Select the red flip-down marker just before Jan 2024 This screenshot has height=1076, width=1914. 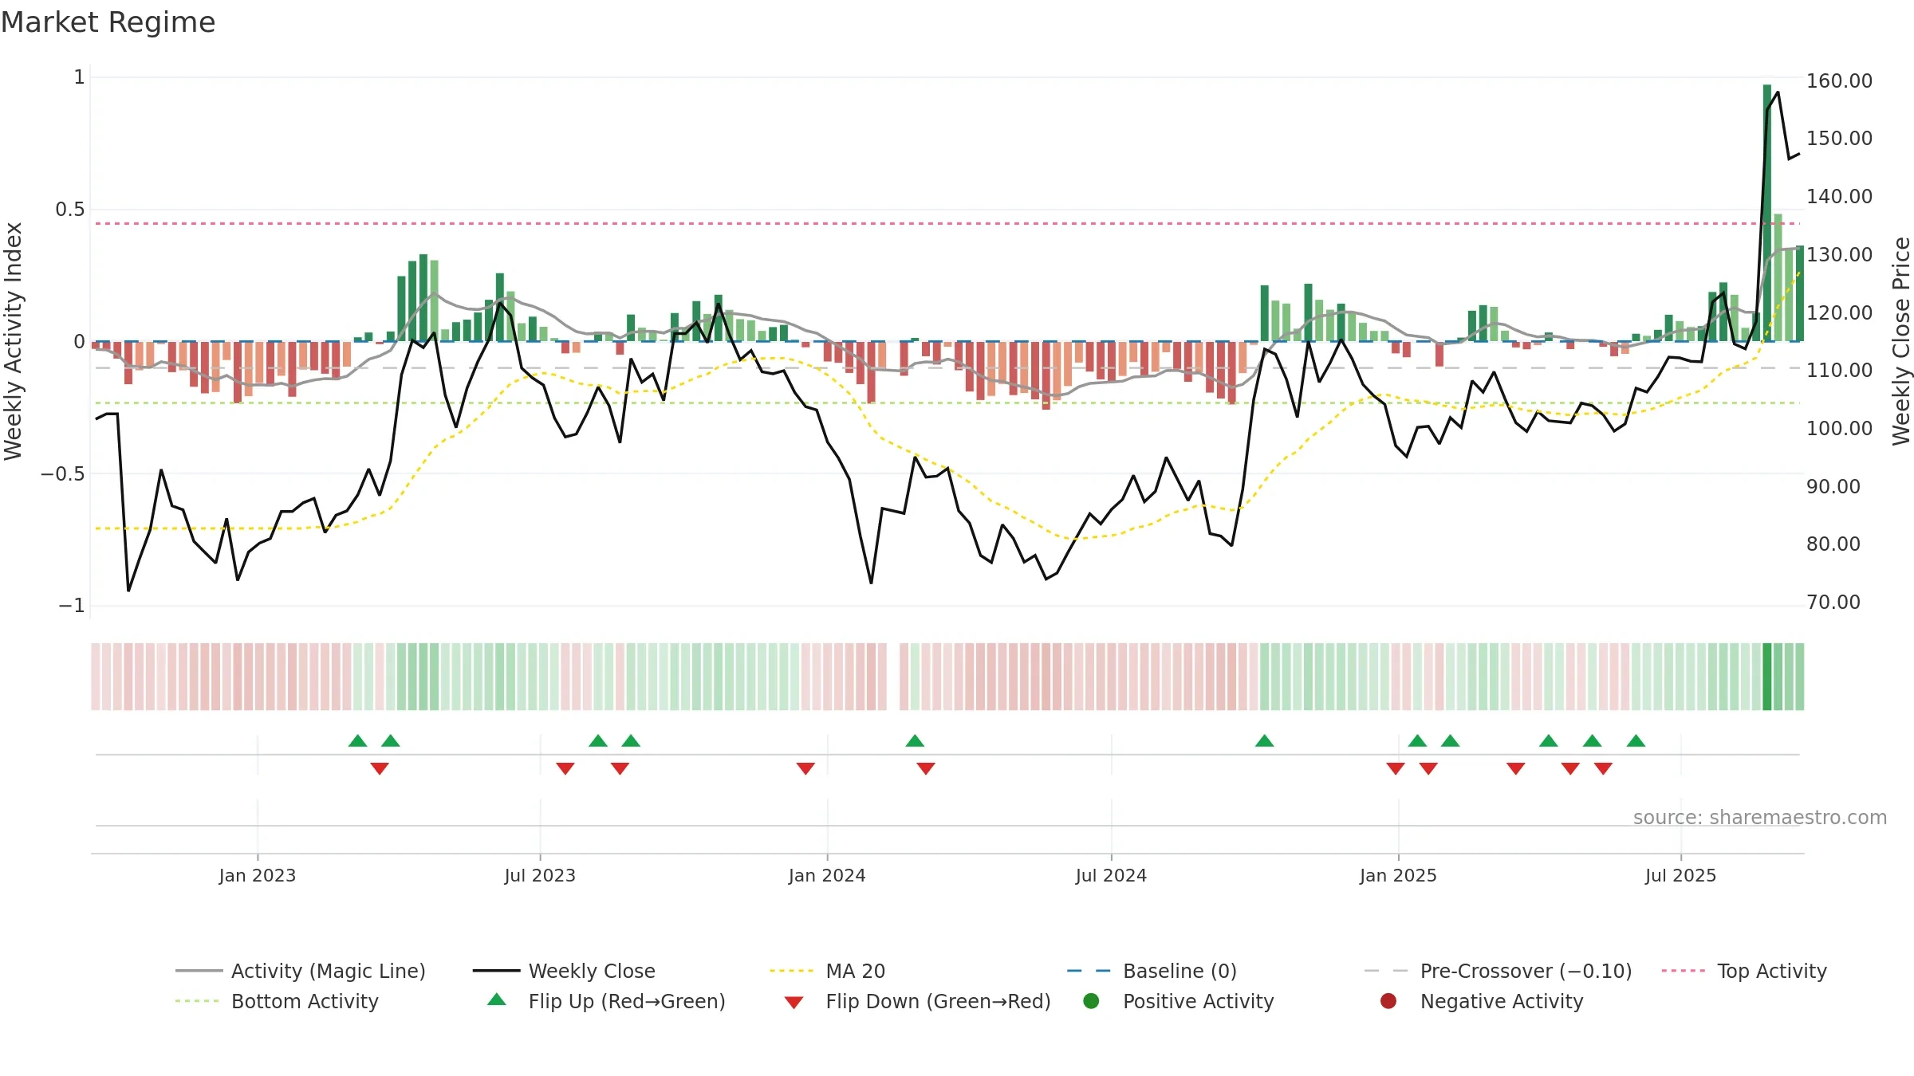(805, 768)
